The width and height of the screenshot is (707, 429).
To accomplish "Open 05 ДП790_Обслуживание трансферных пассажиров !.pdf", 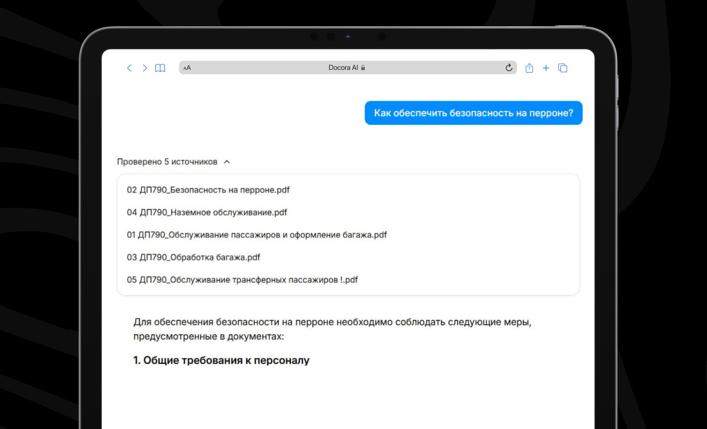I will coord(242,280).
